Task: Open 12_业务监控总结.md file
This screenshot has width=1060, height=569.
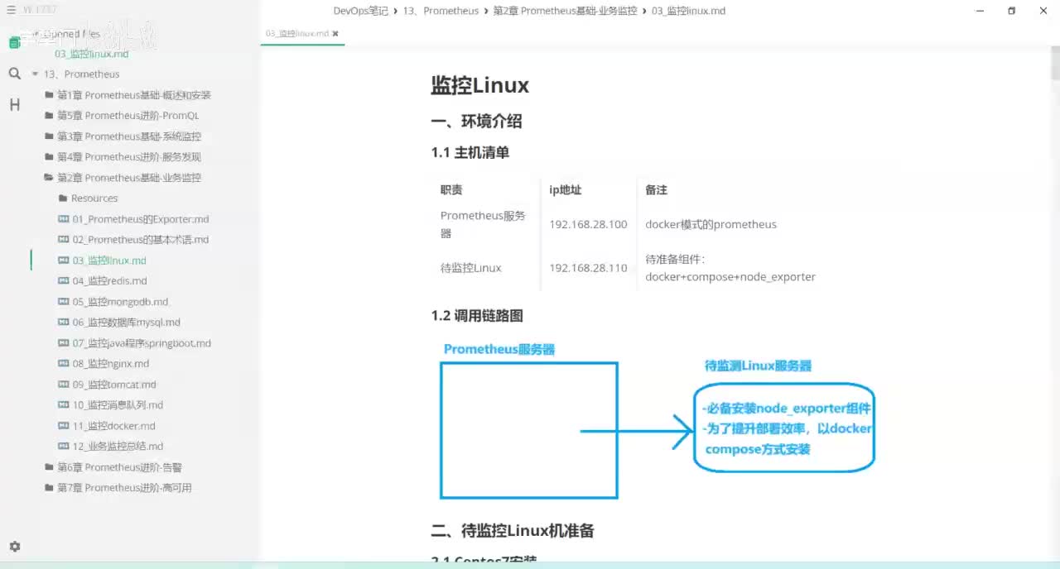Action: pyautogui.click(x=118, y=447)
